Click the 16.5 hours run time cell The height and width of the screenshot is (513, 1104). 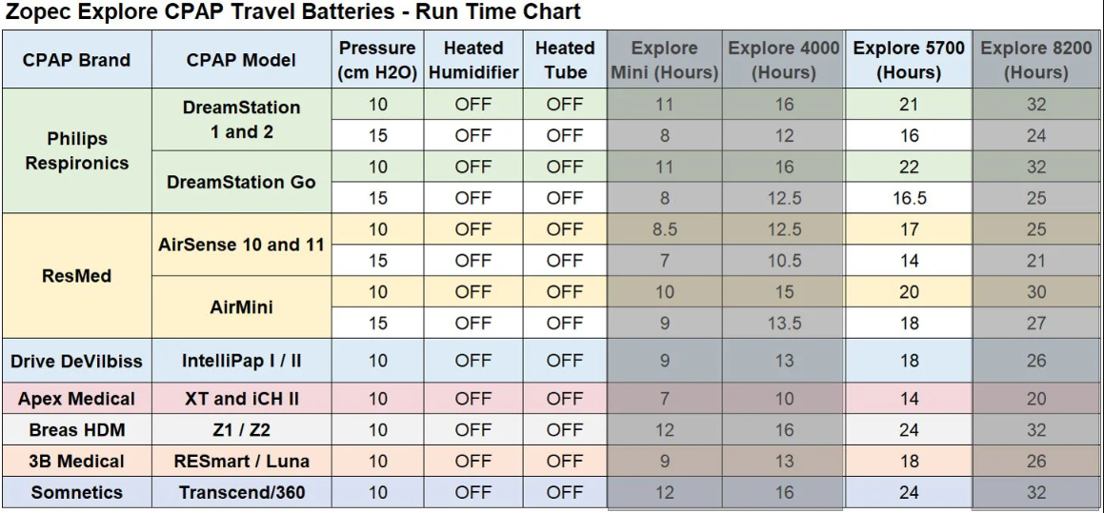(x=909, y=198)
